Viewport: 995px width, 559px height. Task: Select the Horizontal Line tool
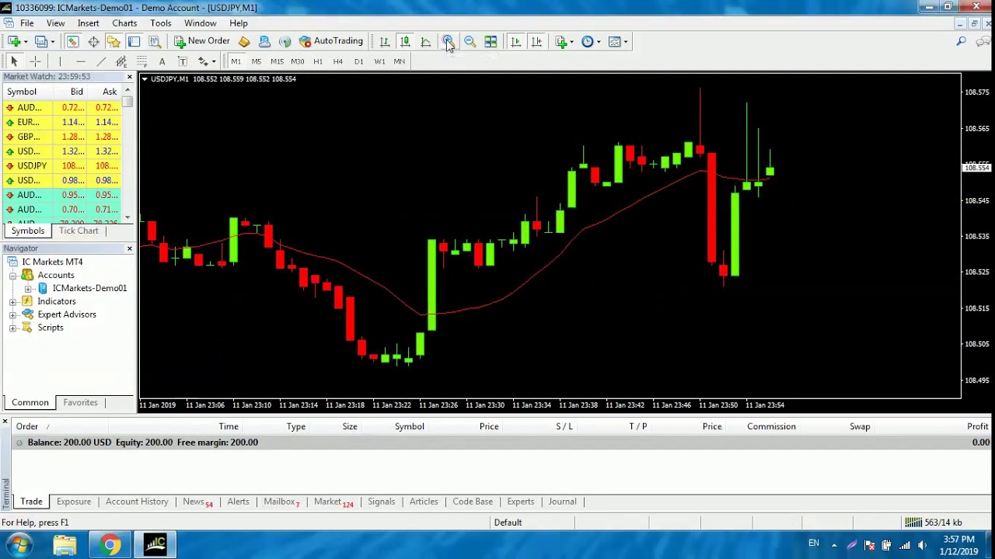(x=80, y=61)
